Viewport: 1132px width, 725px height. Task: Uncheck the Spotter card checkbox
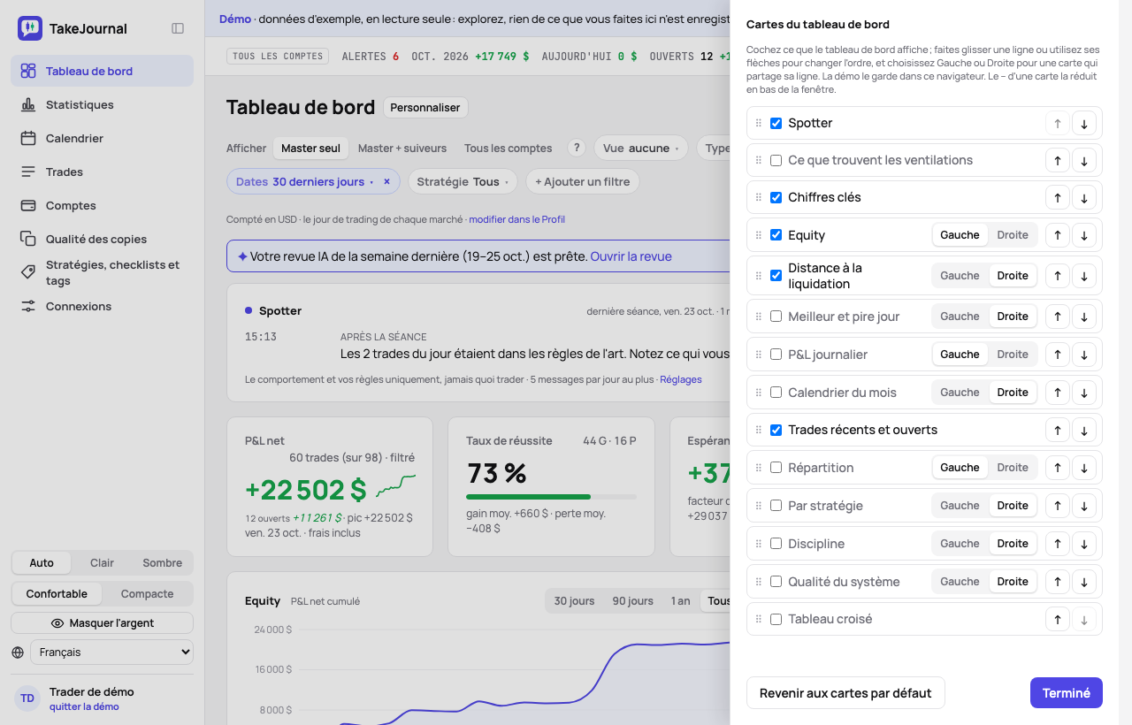[x=776, y=123]
